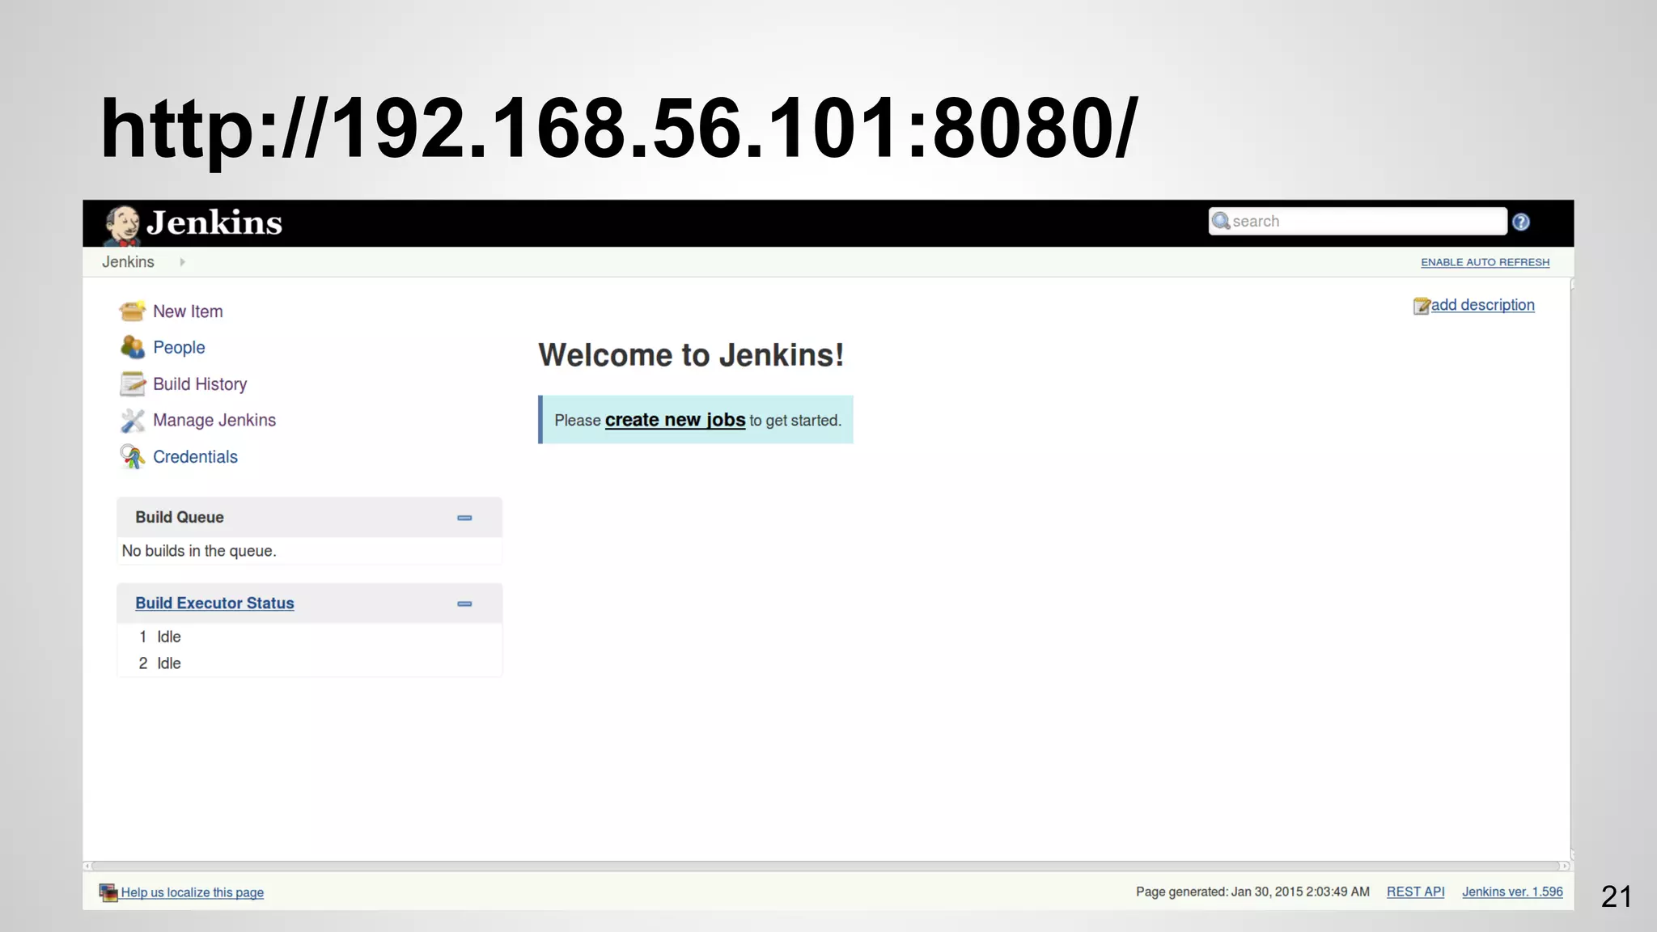The height and width of the screenshot is (932, 1657).
Task: Click the Help us localize this page link
Action: pyautogui.click(x=193, y=892)
